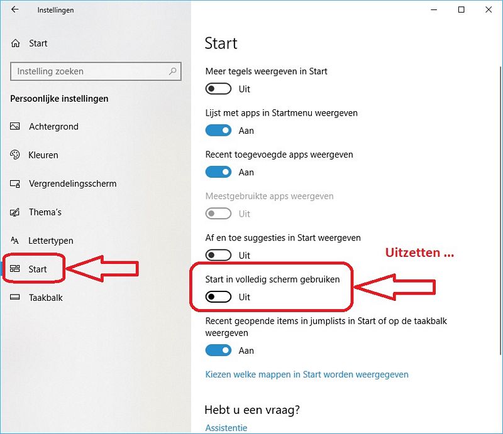Click the Instelling zoeken search field
503x434 pixels.
coord(96,71)
